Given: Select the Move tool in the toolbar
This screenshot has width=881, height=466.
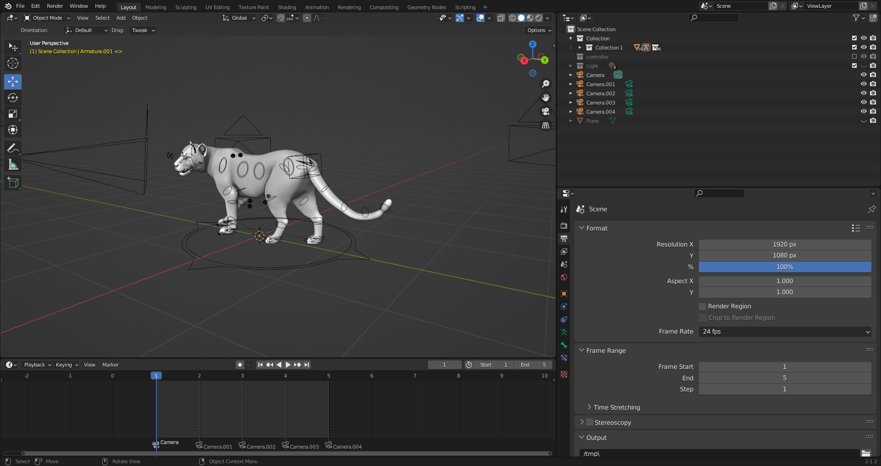Looking at the screenshot, I should [x=13, y=82].
